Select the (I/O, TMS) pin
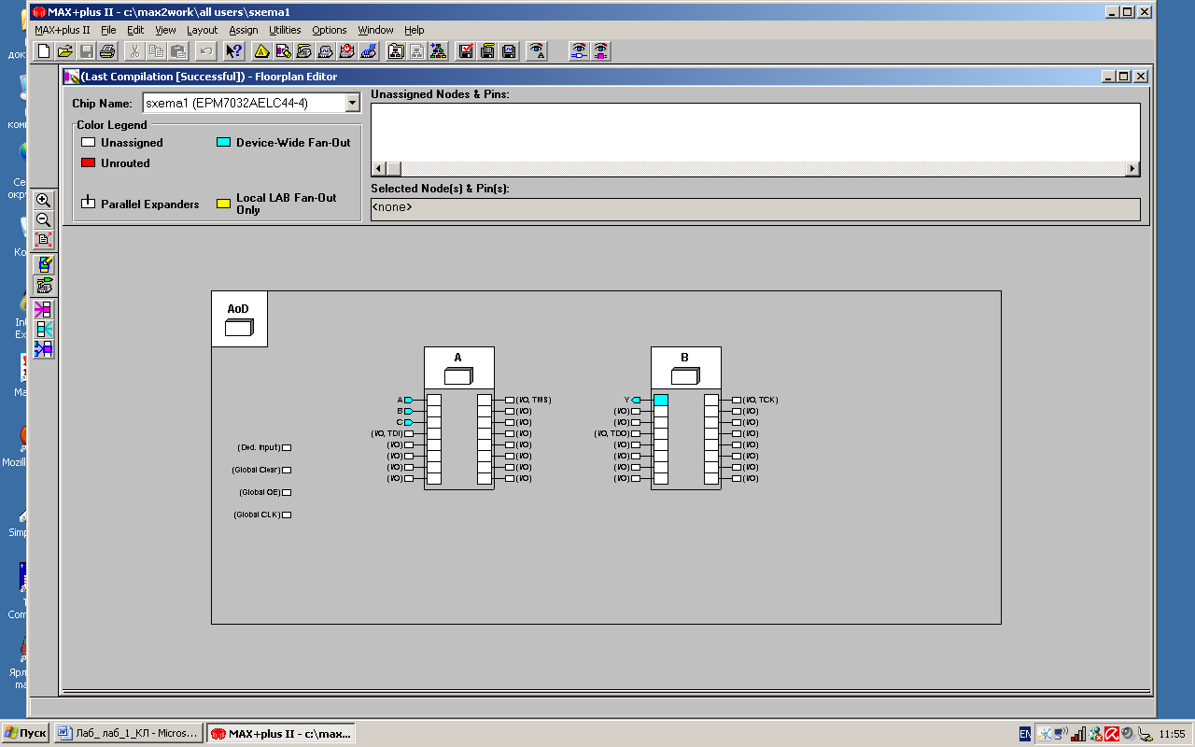The height and width of the screenshot is (747, 1195). coord(510,400)
